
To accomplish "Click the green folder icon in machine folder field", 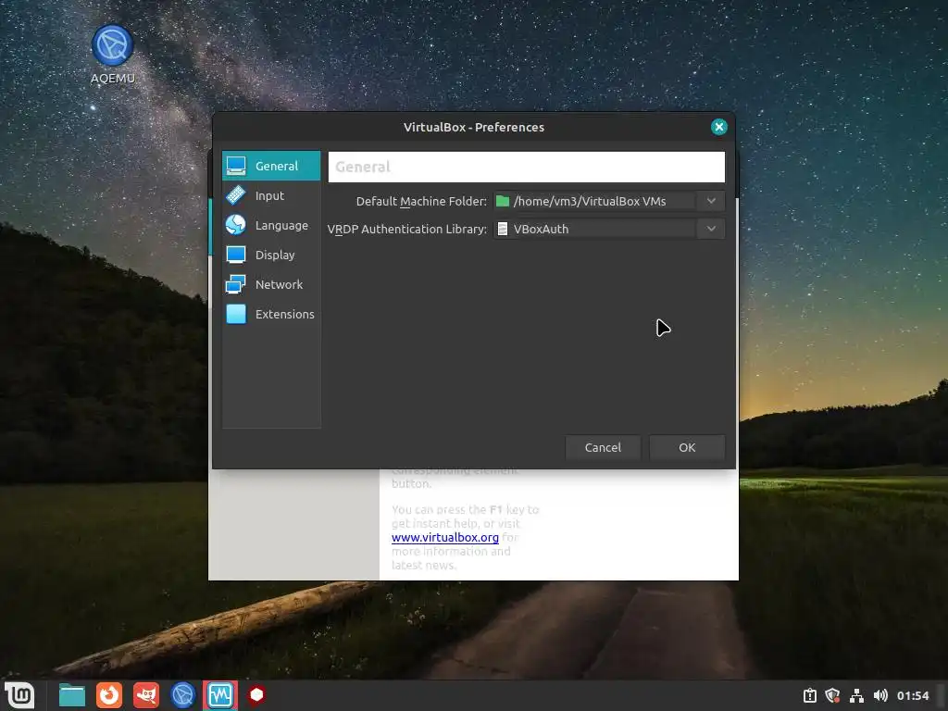I will (x=503, y=201).
